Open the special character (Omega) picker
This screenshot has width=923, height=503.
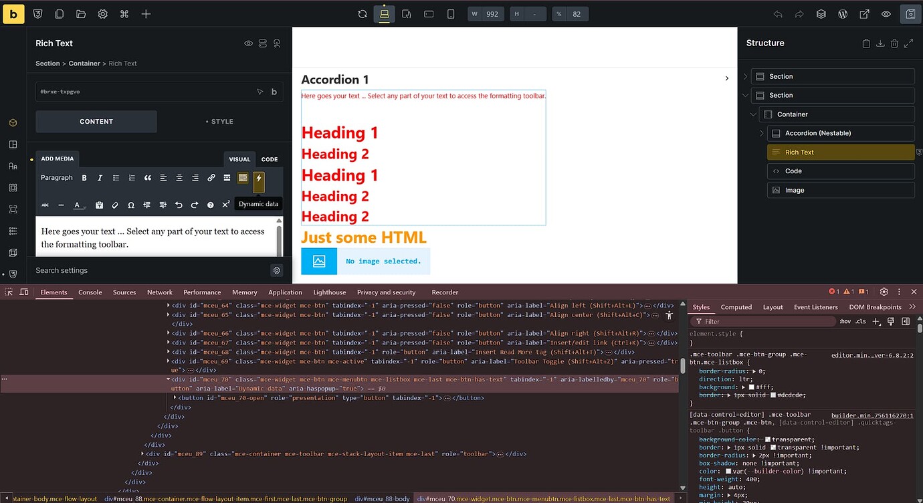[x=131, y=204]
